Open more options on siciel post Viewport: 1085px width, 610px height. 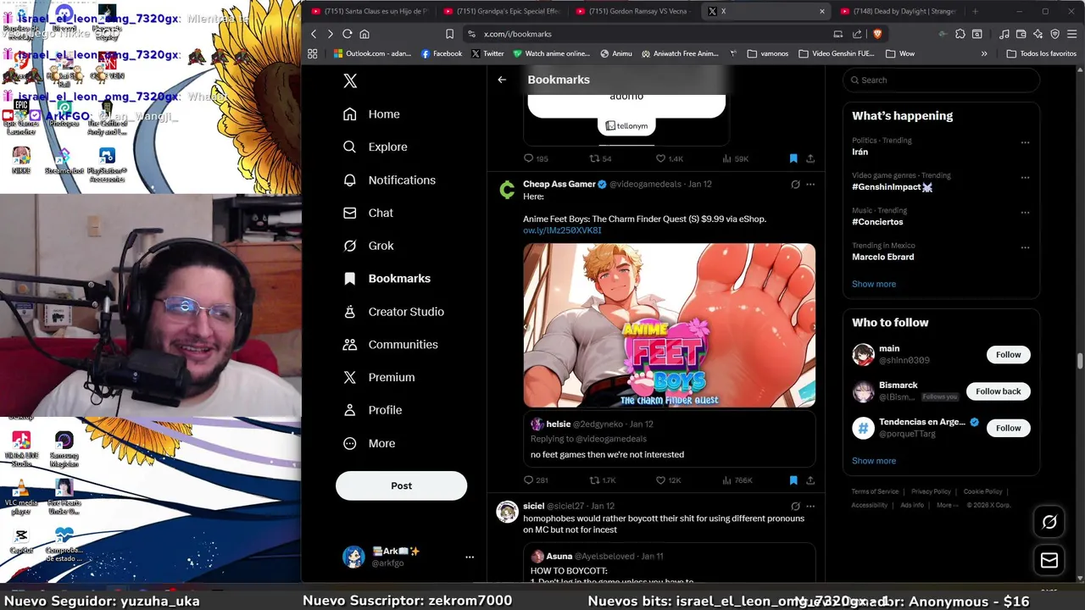(810, 506)
